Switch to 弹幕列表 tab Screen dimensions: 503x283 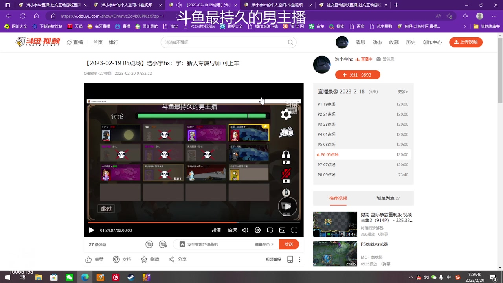coord(388,198)
